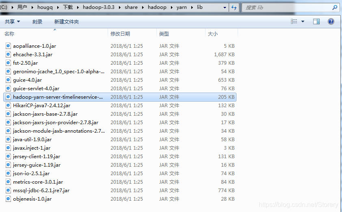Select file name jersey-client-1.19.jar

[x=37, y=156]
